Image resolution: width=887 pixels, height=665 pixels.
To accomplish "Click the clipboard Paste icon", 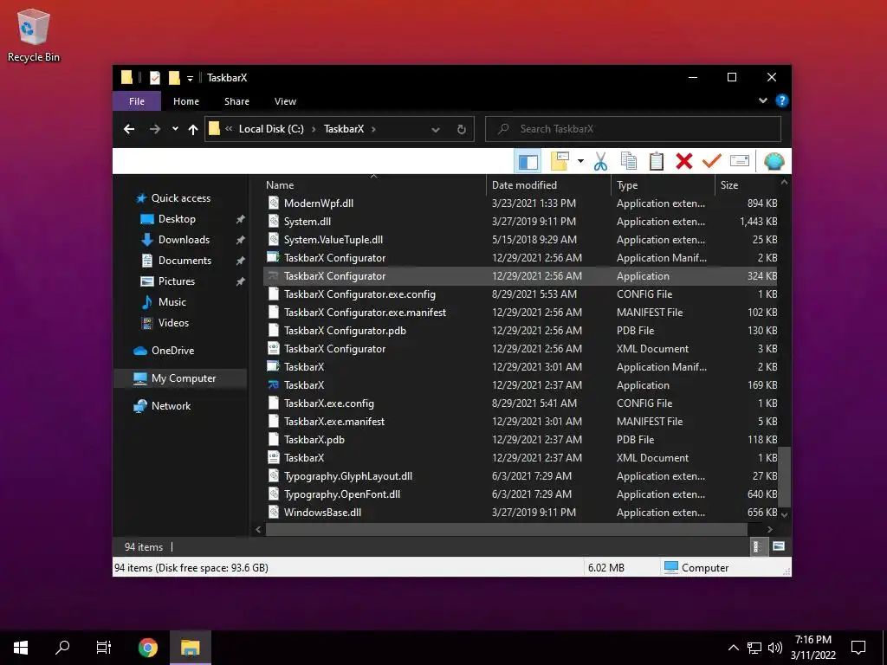I will pyautogui.click(x=657, y=161).
